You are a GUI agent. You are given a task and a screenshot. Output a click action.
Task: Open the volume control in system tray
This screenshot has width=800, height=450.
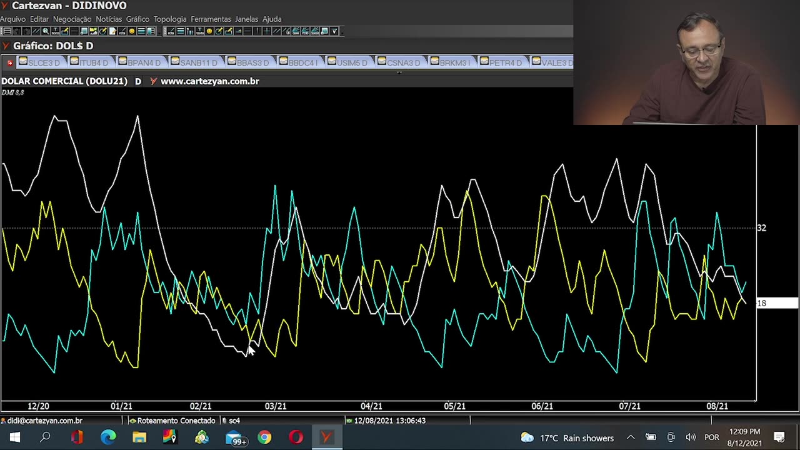point(691,437)
